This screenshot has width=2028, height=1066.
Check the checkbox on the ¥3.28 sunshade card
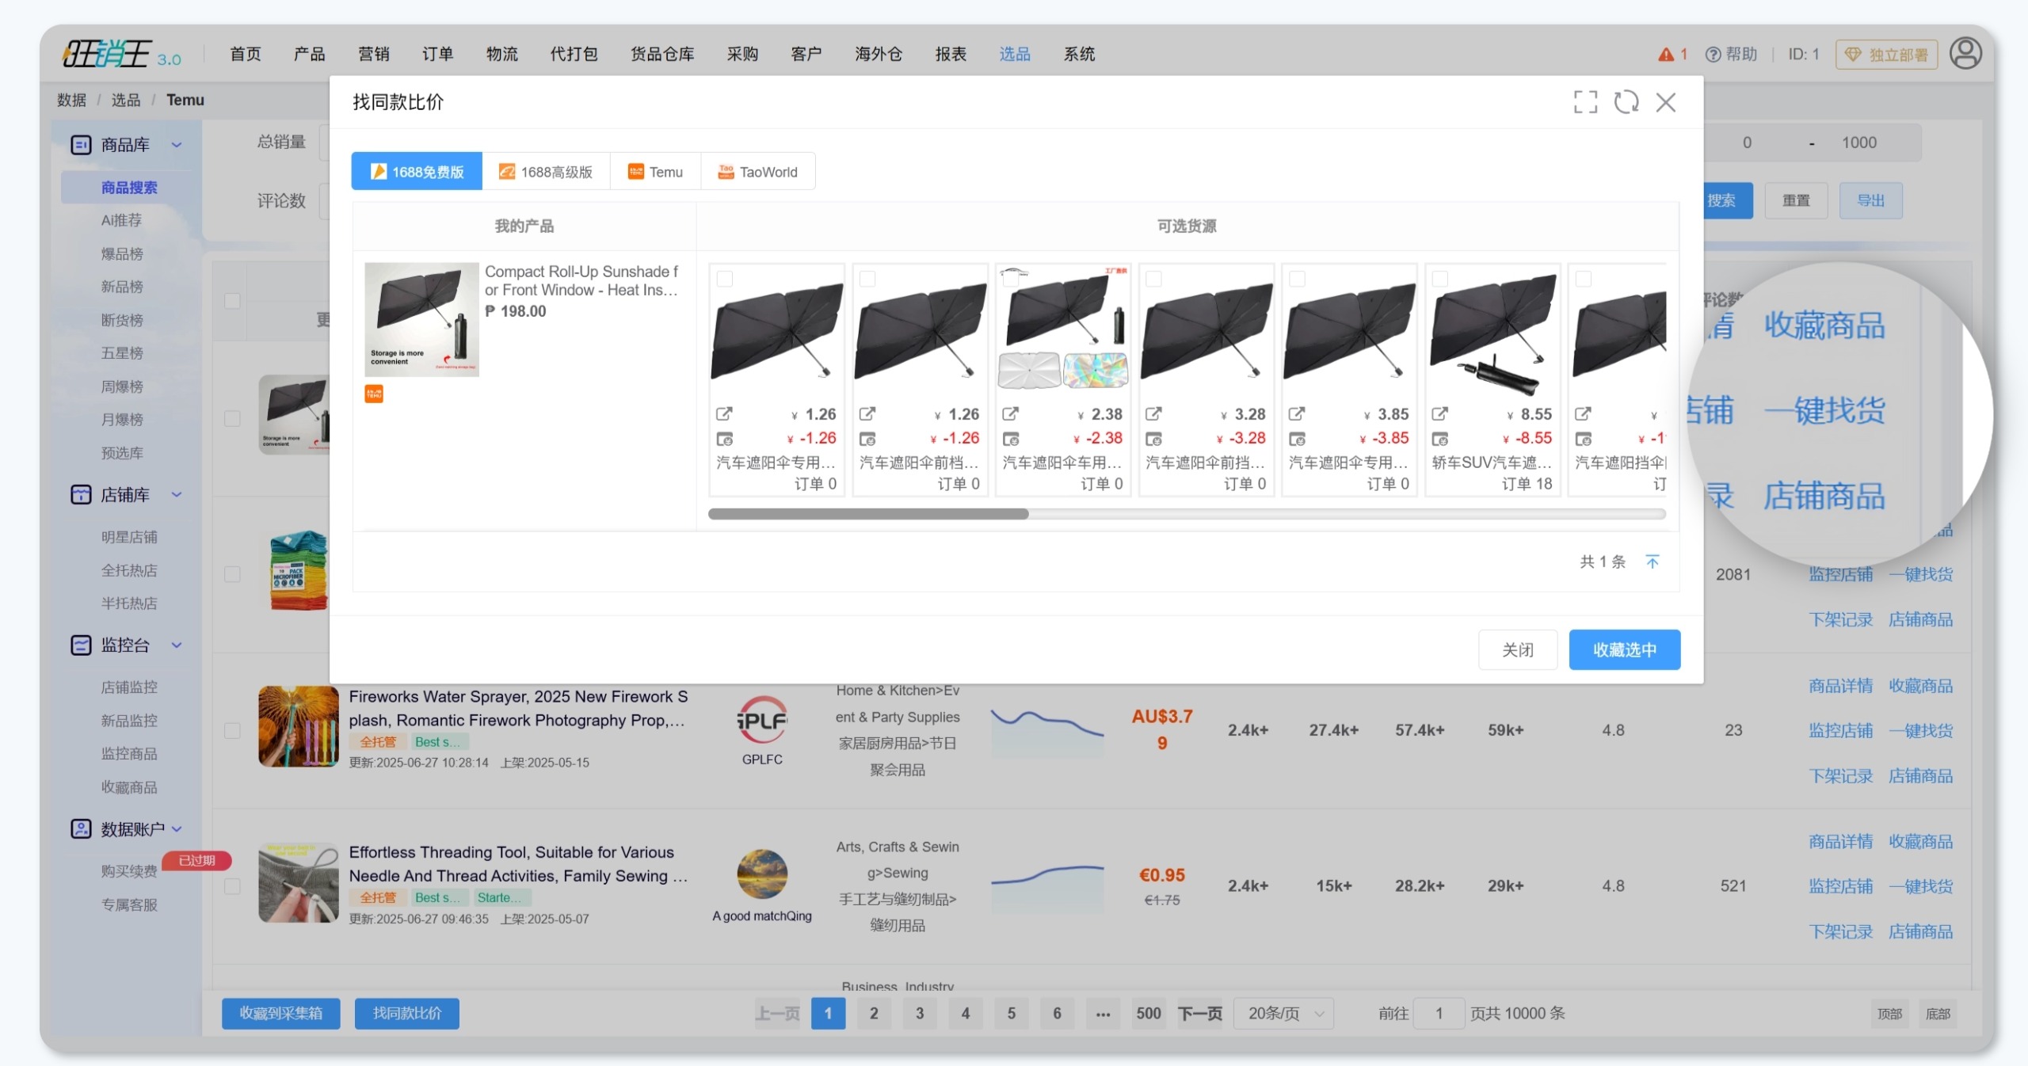point(1153,279)
